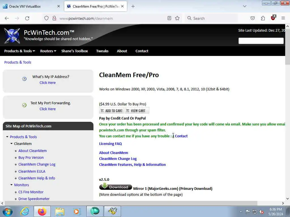Open the uBlock Origin extension icon
Viewport: 290px width, 217px height.
click(273, 18)
